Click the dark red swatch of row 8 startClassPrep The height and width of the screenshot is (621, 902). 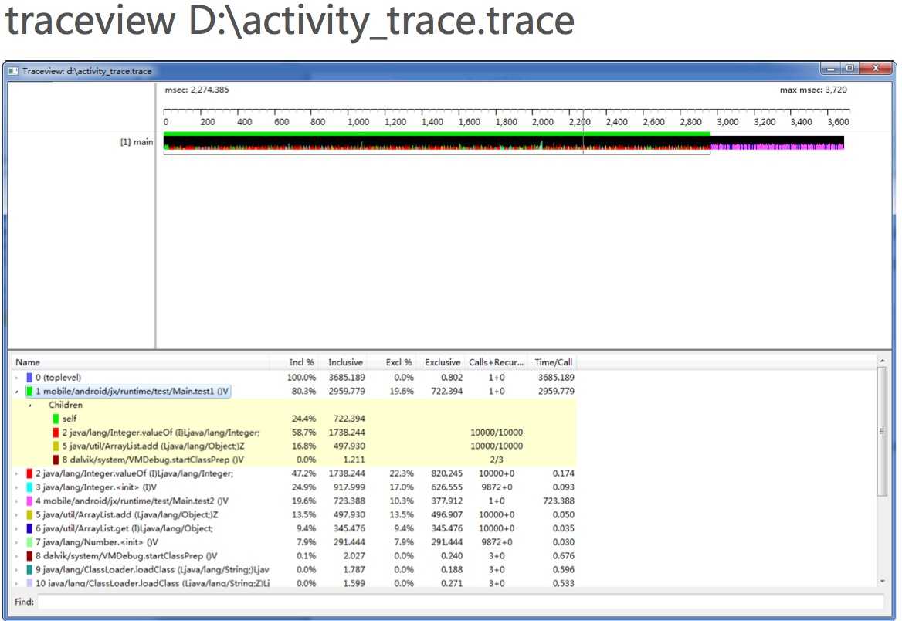[29, 556]
